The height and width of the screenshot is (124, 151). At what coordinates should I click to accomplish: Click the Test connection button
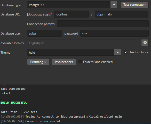tap(134, 5)
